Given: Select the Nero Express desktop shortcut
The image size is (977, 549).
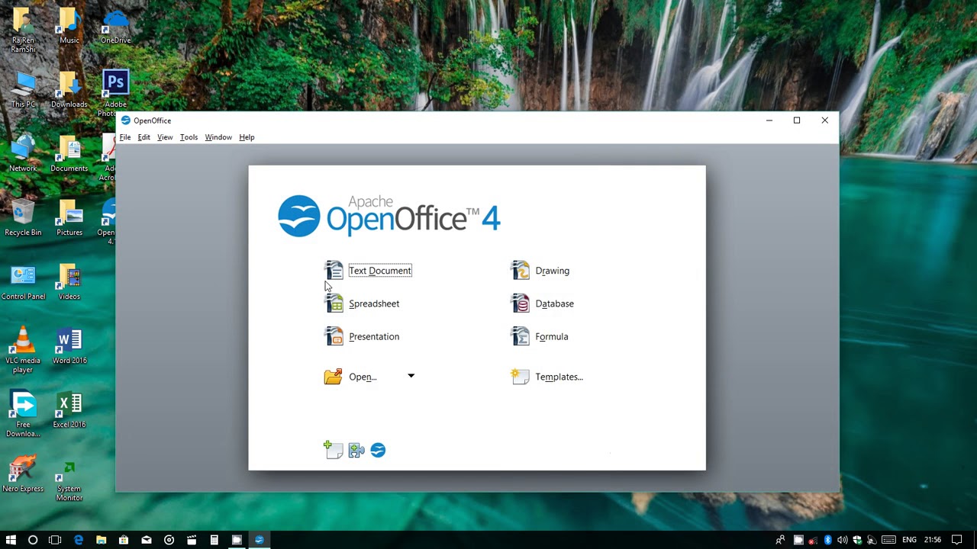Looking at the screenshot, I should (x=23, y=474).
